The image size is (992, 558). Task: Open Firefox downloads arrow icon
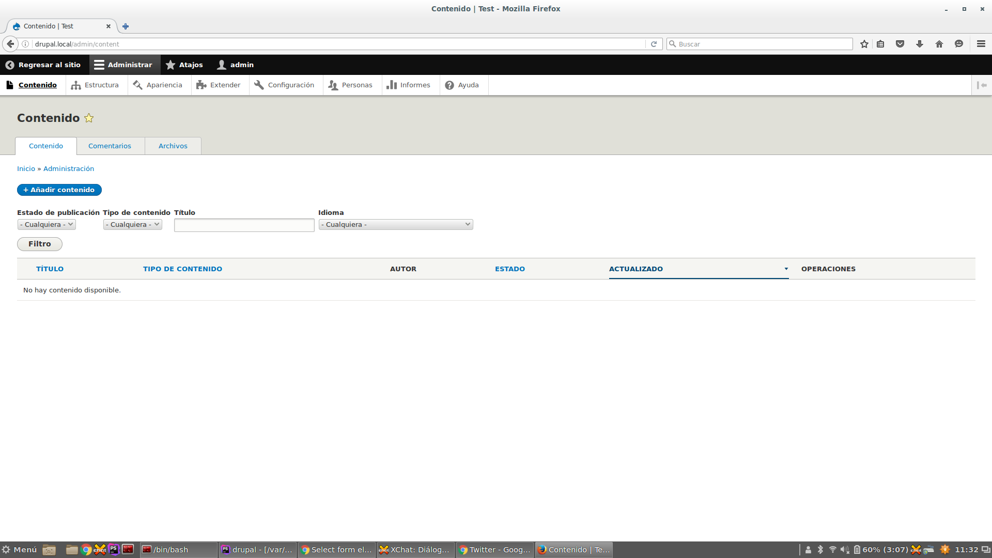pos(920,44)
